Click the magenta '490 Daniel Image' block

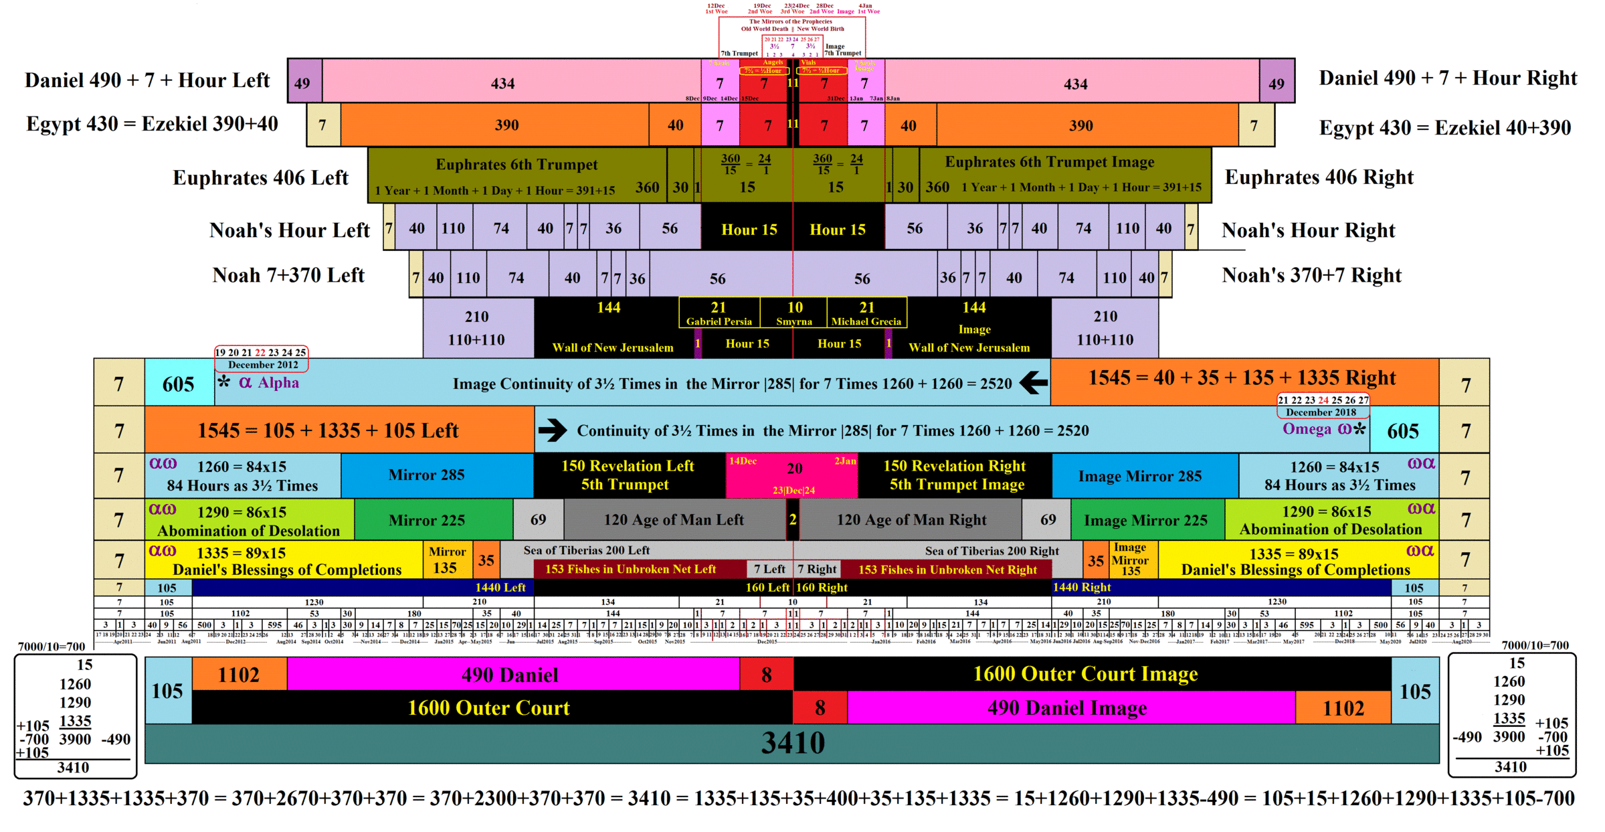[x=1071, y=708]
